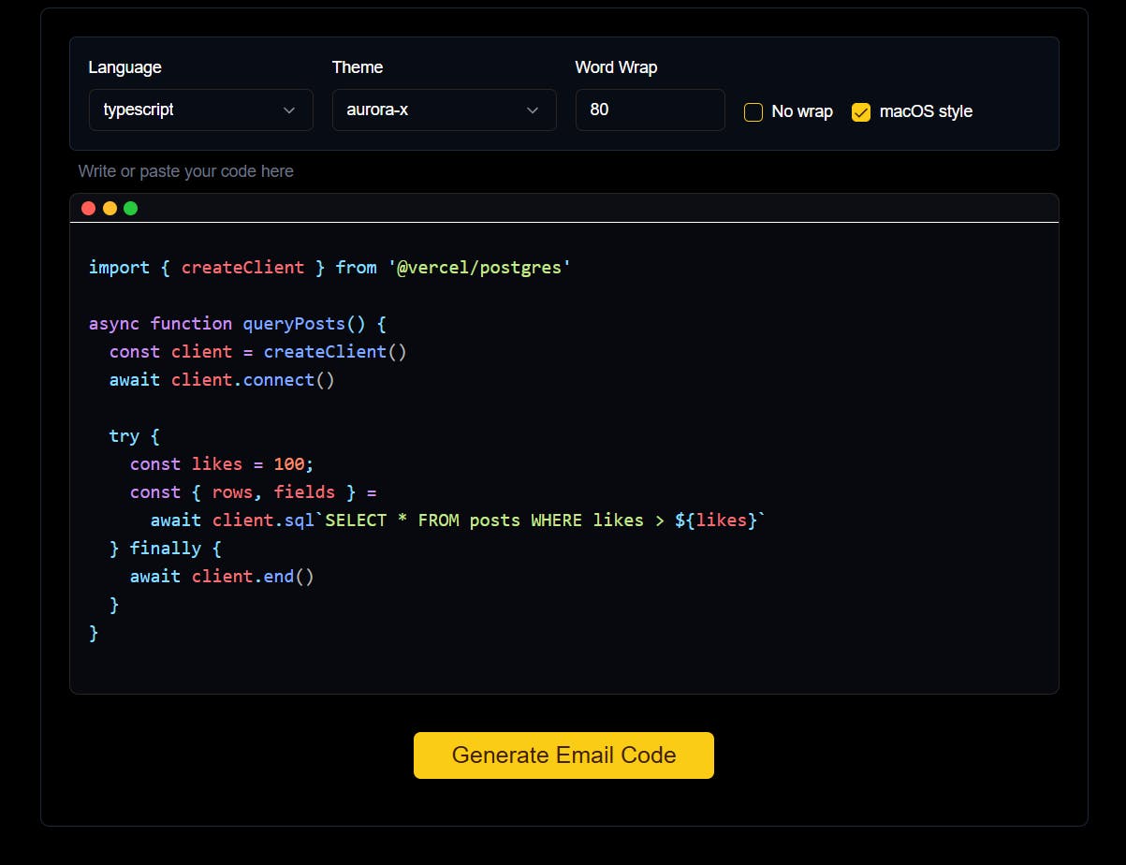Click the red macOS-style dot
The height and width of the screenshot is (865, 1126).
pyautogui.click(x=89, y=208)
